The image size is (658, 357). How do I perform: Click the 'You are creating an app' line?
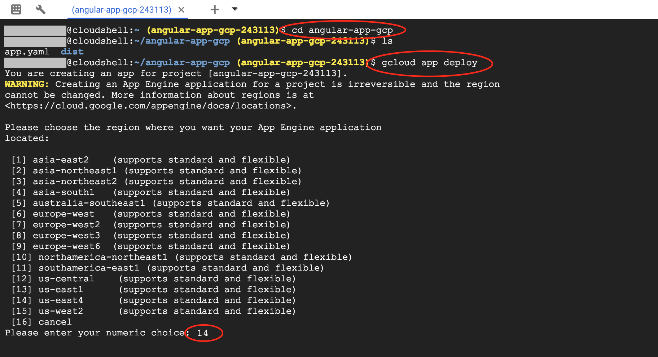pyautogui.click(x=176, y=73)
